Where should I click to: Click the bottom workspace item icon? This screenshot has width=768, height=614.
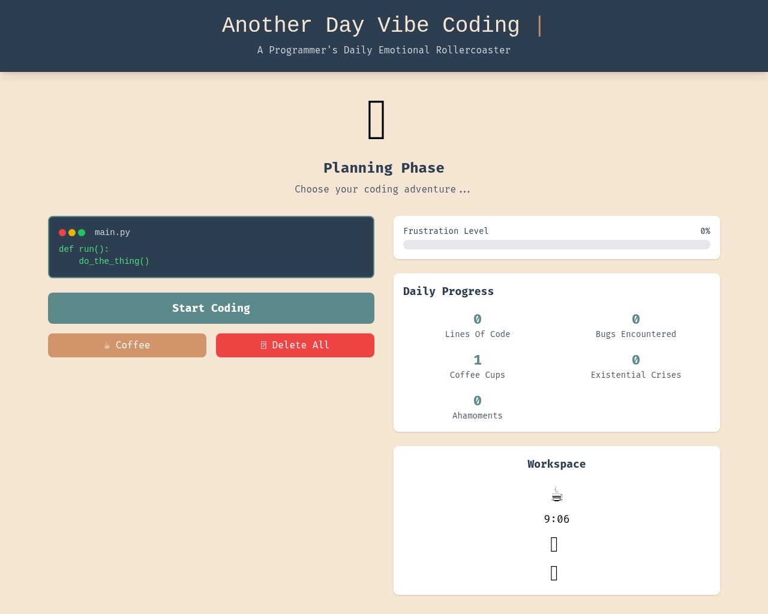pos(554,573)
